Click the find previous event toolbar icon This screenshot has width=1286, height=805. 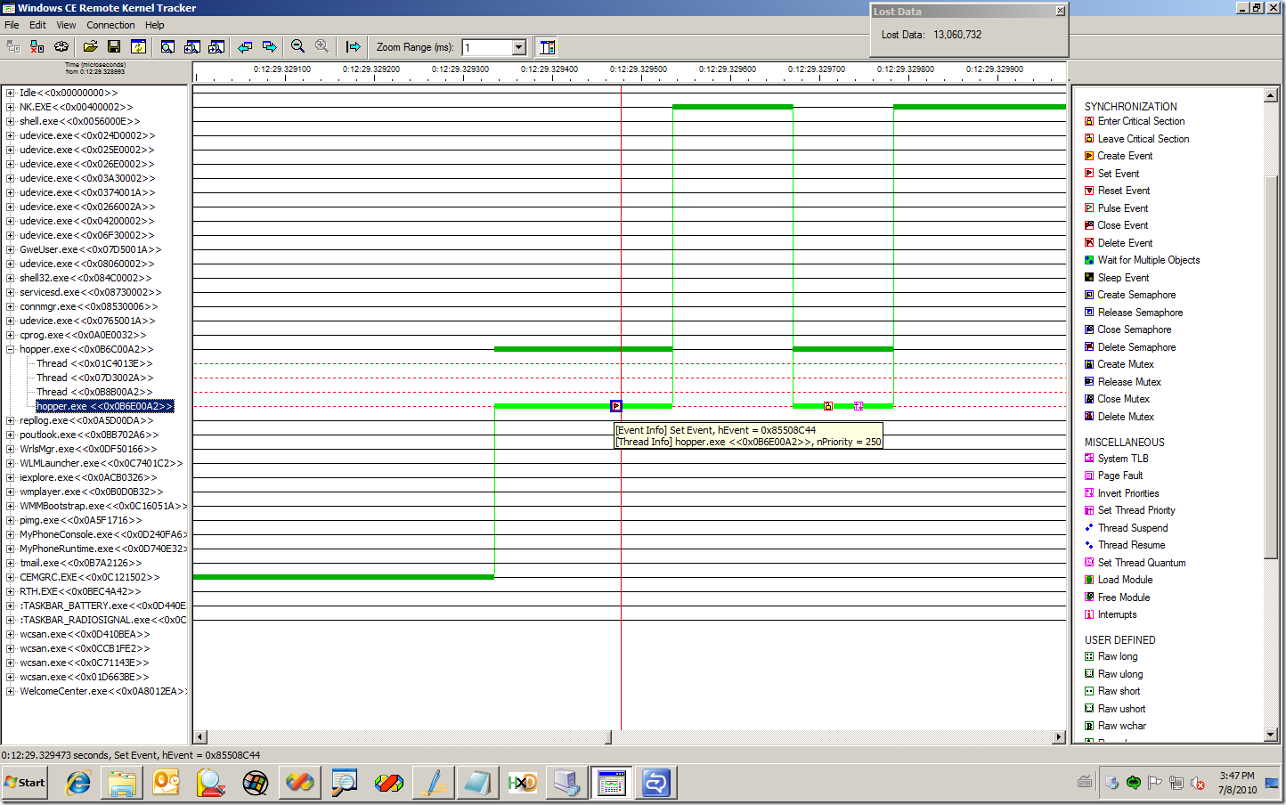(191, 46)
